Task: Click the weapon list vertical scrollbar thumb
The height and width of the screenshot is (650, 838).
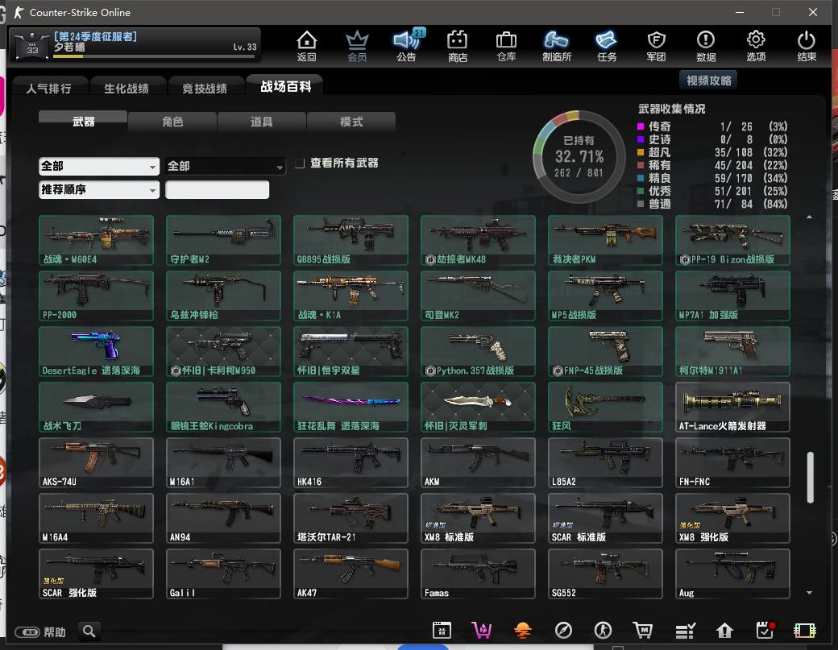Action: tap(810, 476)
